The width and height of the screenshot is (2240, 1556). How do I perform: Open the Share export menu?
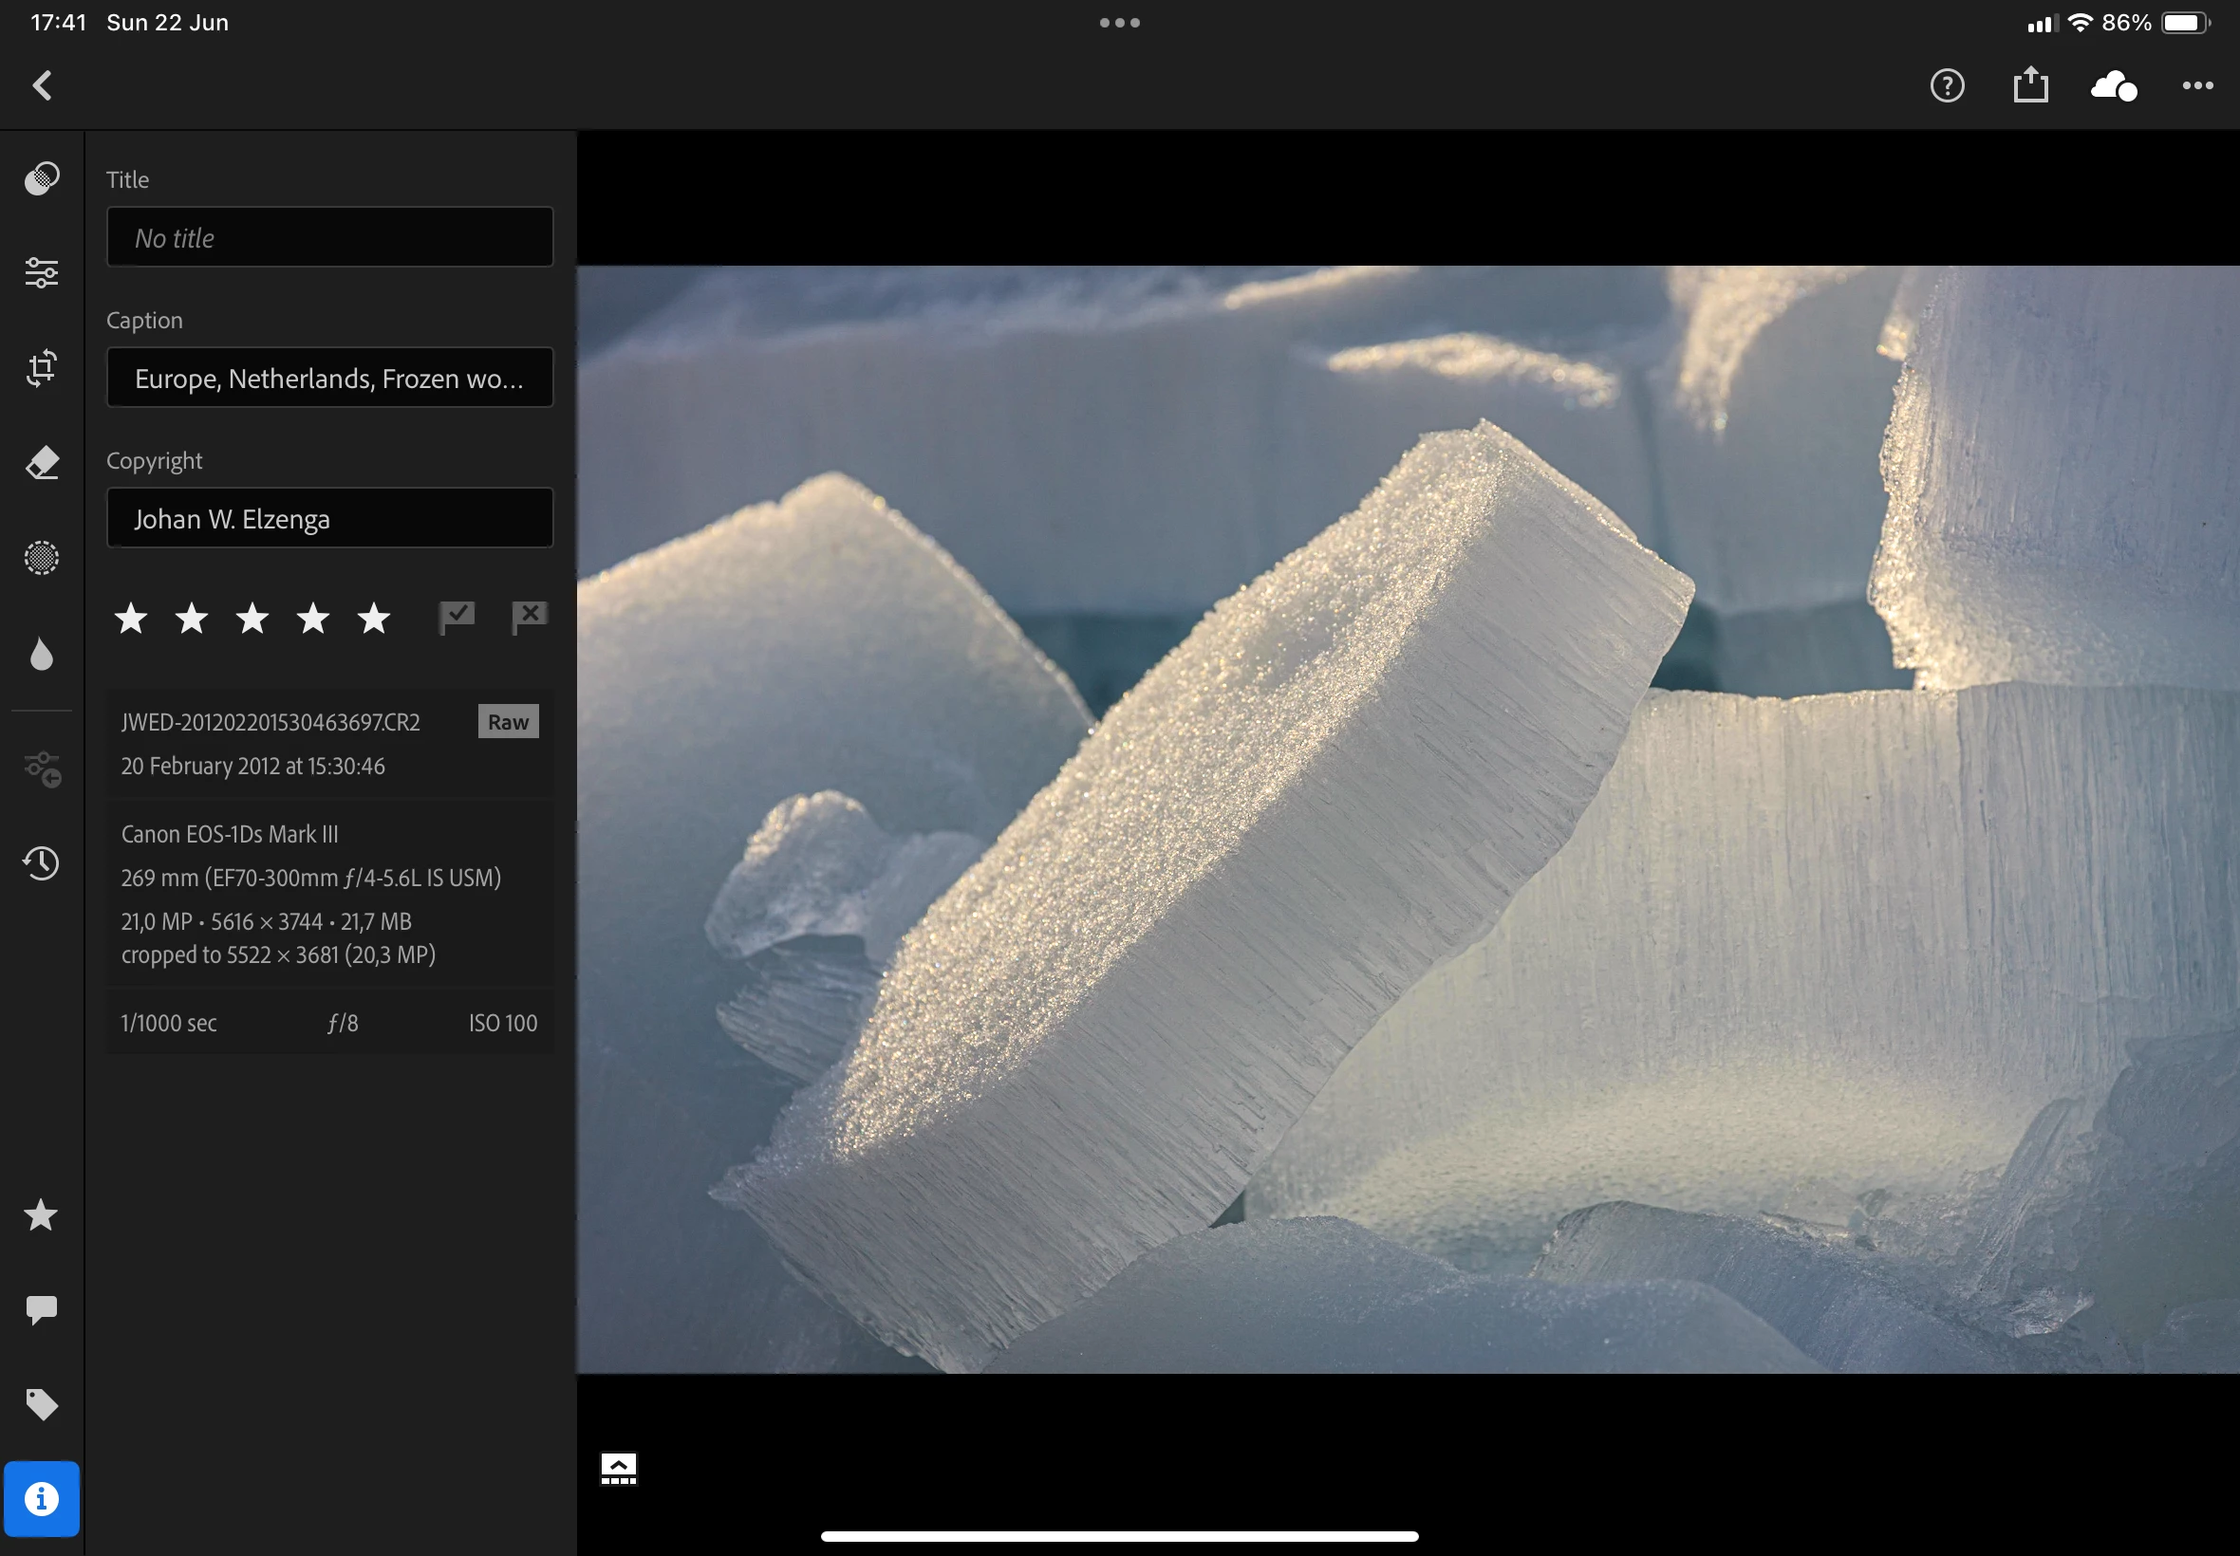pyautogui.click(x=2030, y=85)
